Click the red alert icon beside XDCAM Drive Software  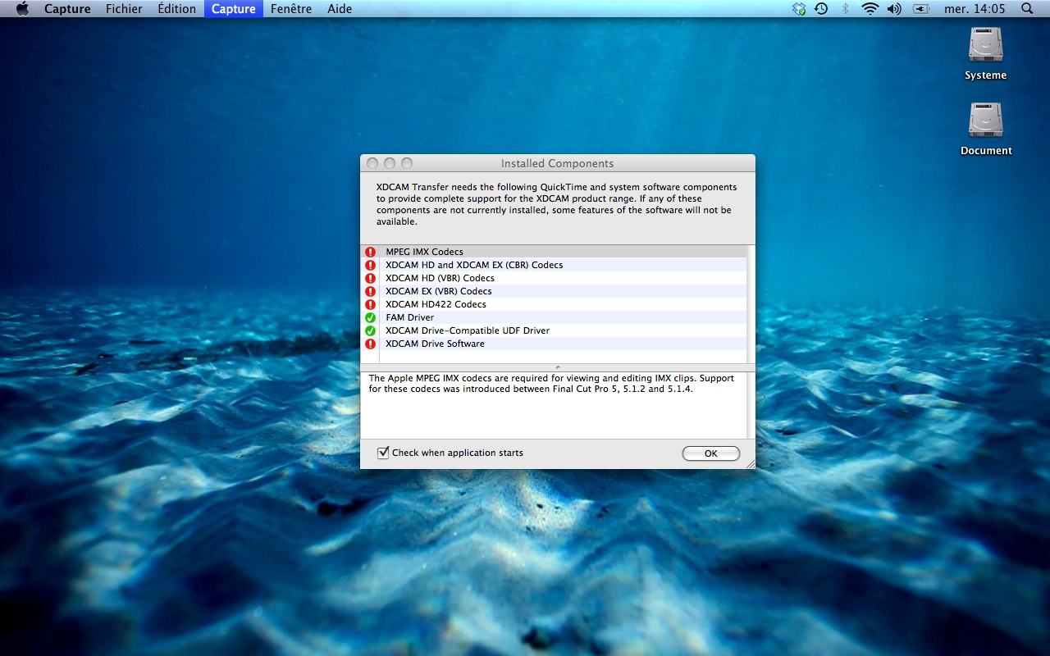(x=370, y=344)
